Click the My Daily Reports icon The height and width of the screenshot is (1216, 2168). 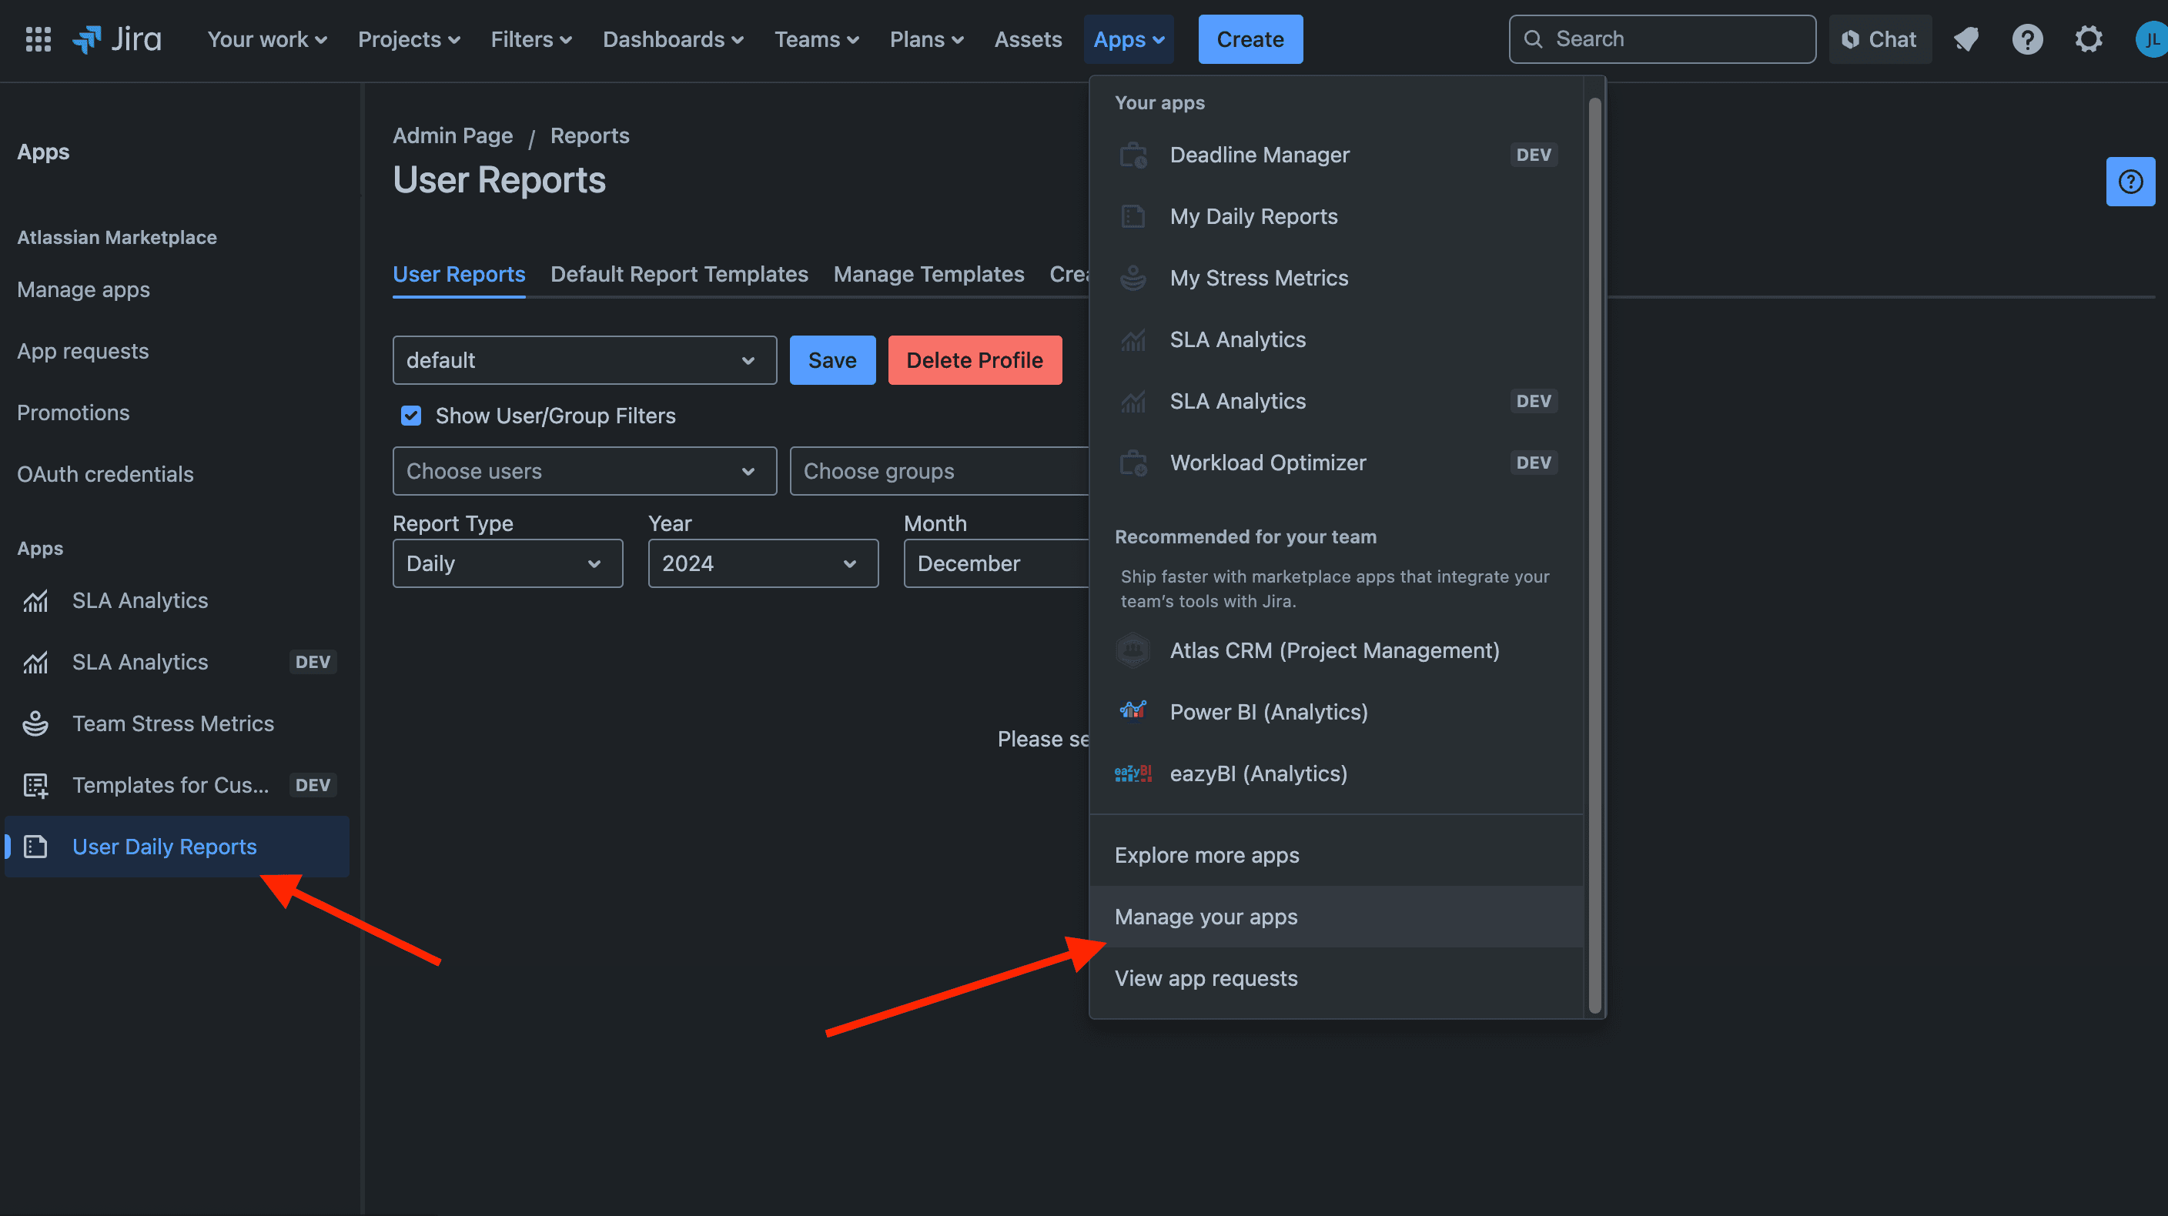coord(1133,216)
